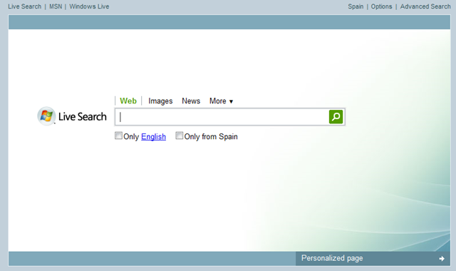Open the Windows Live link
The height and width of the screenshot is (271, 456).
pyautogui.click(x=89, y=6)
